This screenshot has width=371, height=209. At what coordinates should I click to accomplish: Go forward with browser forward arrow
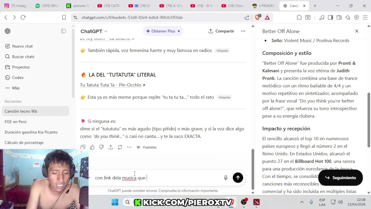(x=14, y=17)
